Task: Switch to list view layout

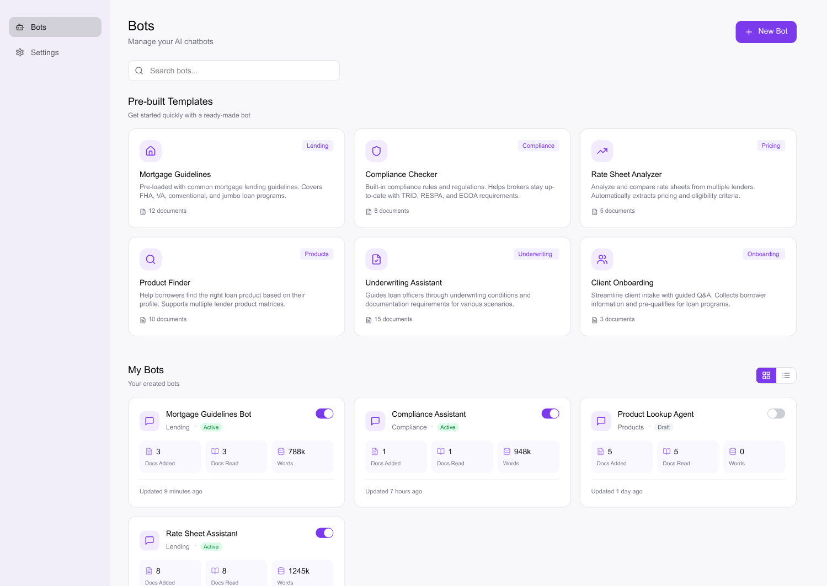Action: (x=786, y=375)
